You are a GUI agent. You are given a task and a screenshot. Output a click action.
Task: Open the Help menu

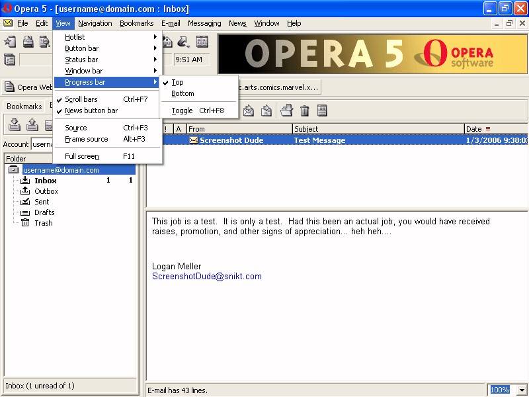click(x=294, y=23)
